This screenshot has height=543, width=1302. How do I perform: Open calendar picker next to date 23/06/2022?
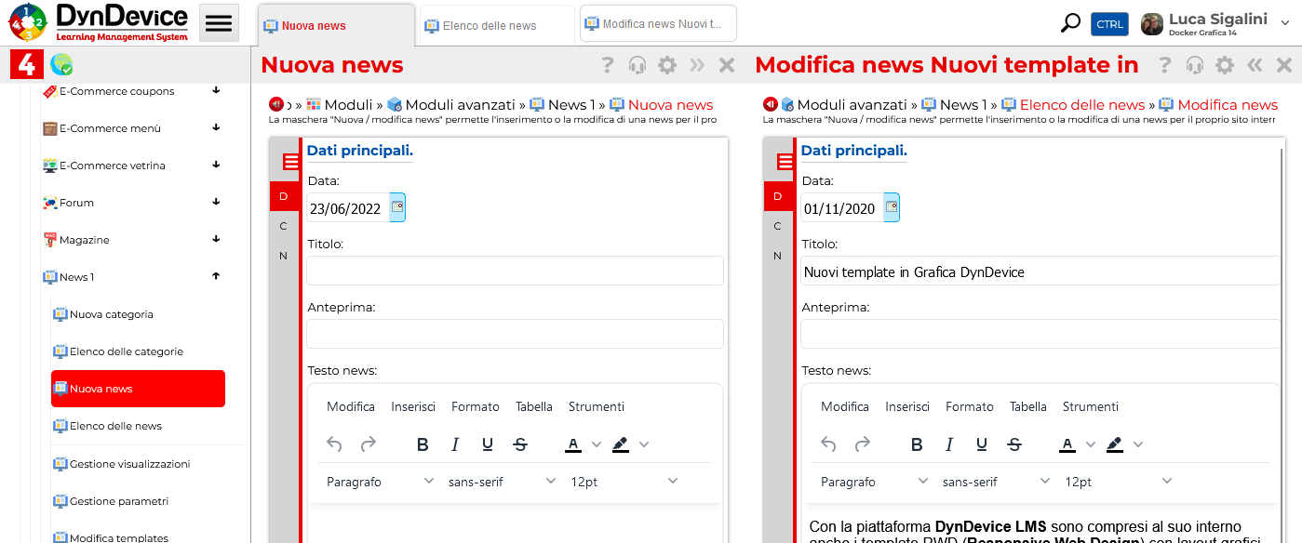click(x=397, y=207)
